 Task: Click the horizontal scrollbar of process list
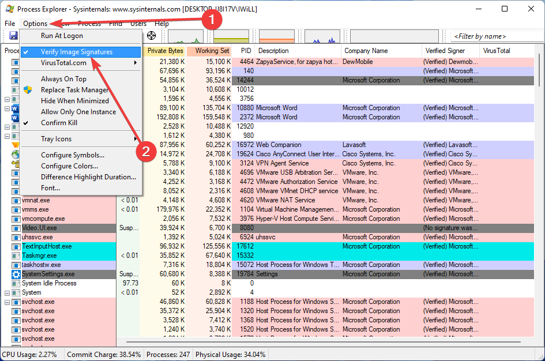pos(323,342)
